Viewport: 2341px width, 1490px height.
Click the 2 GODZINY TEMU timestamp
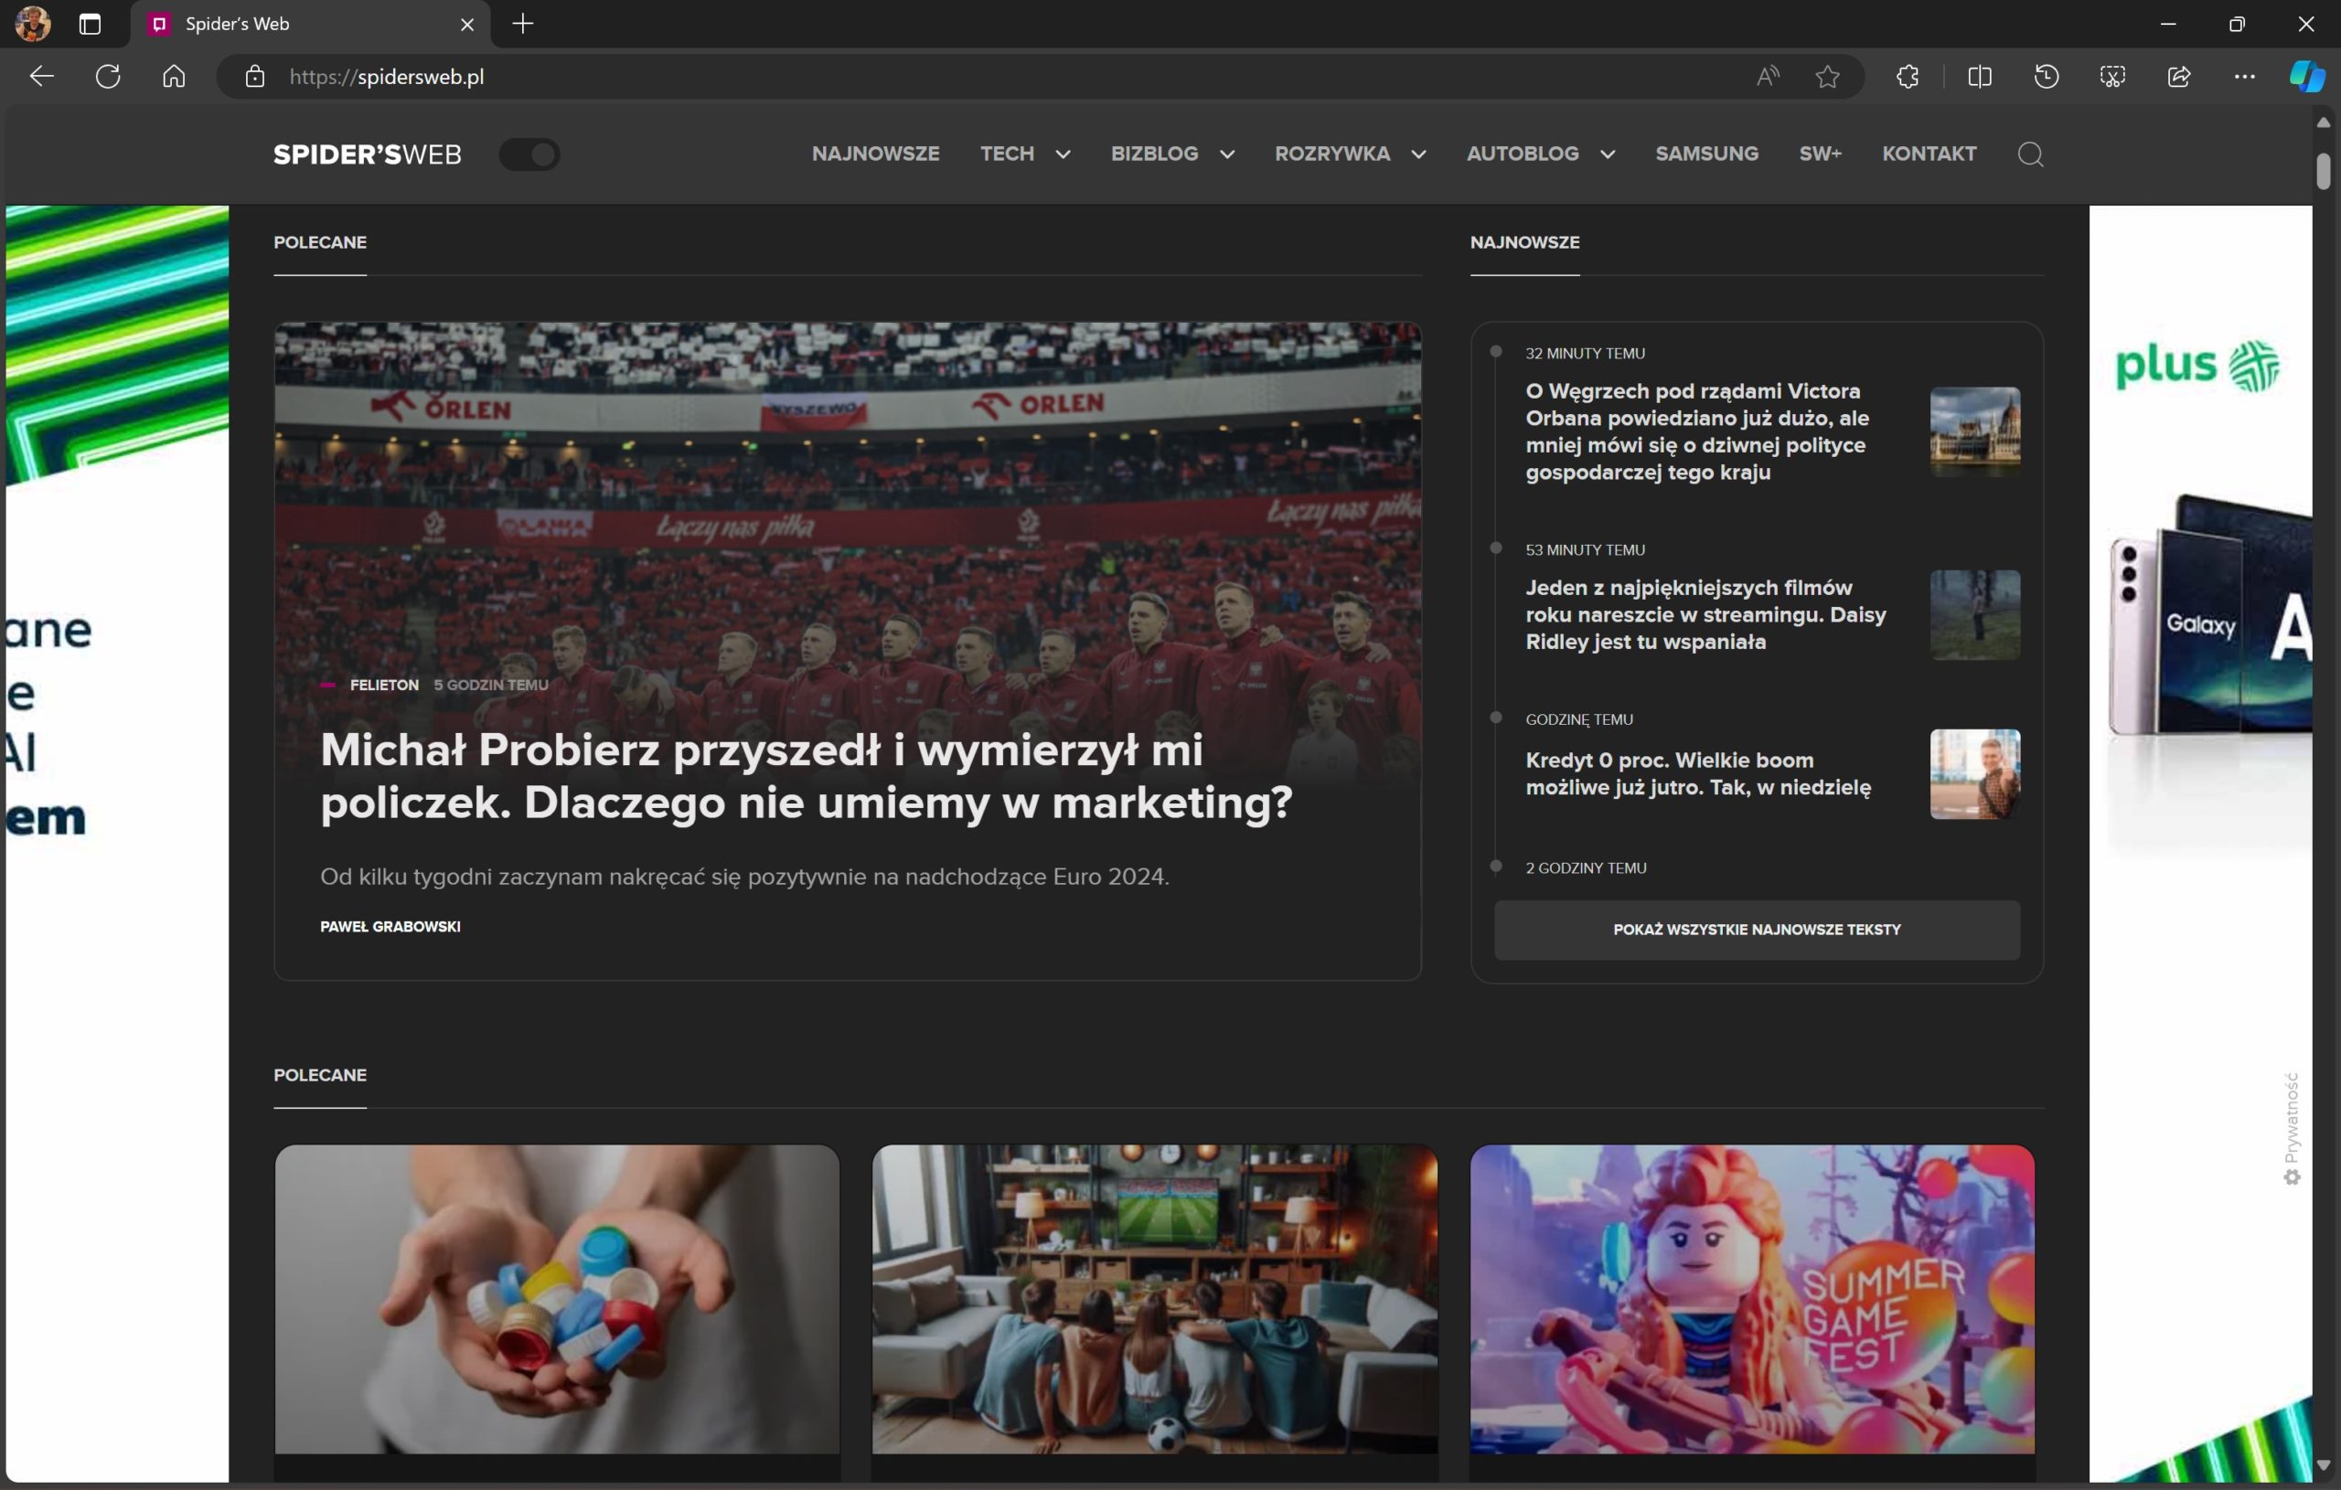[x=1586, y=868]
